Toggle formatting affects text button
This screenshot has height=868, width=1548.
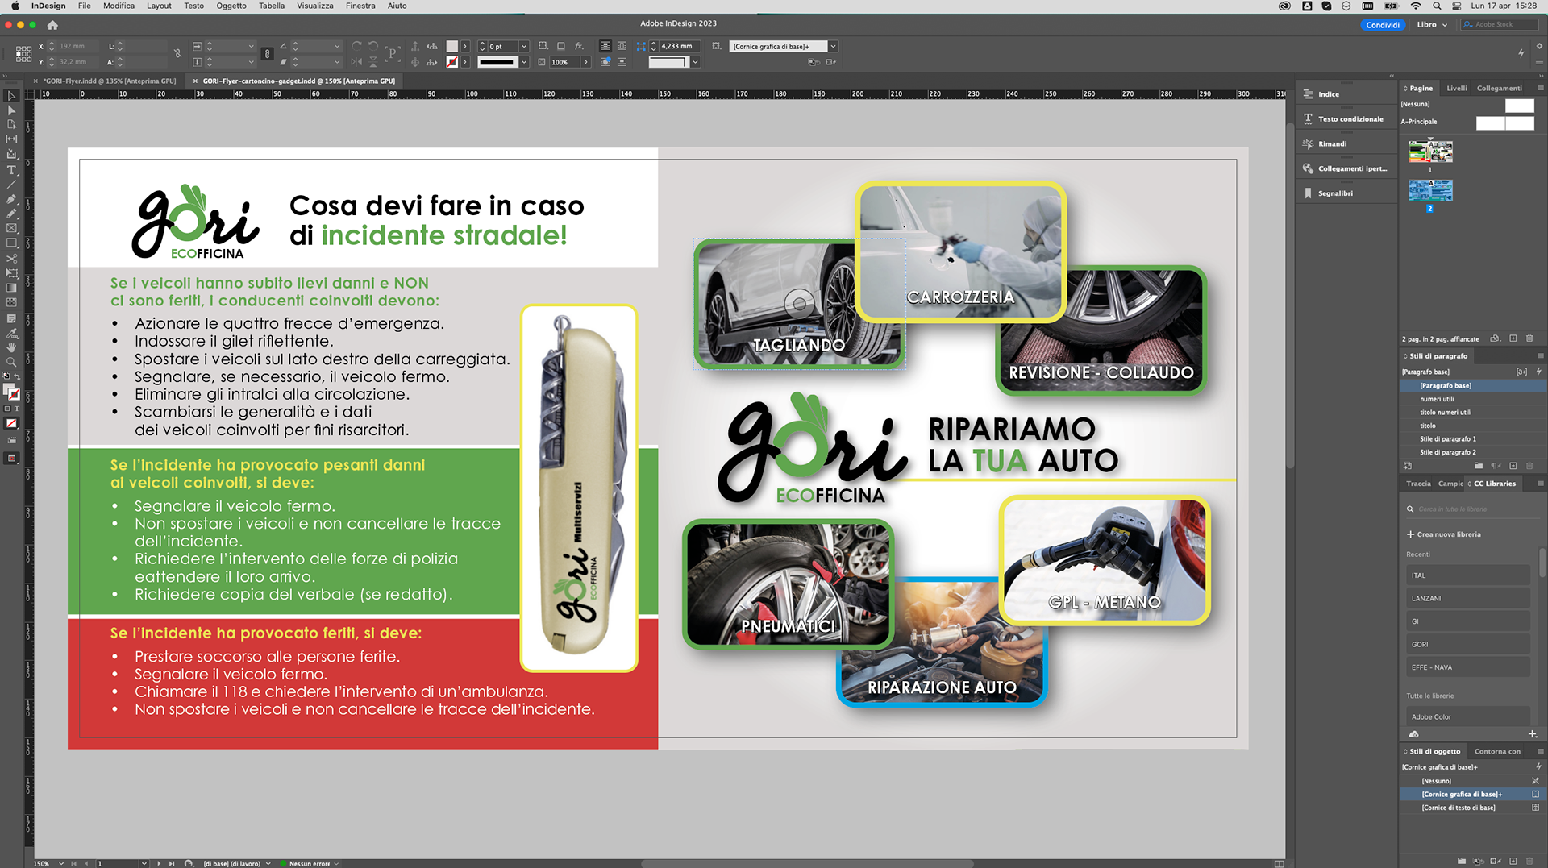(16, 409)
